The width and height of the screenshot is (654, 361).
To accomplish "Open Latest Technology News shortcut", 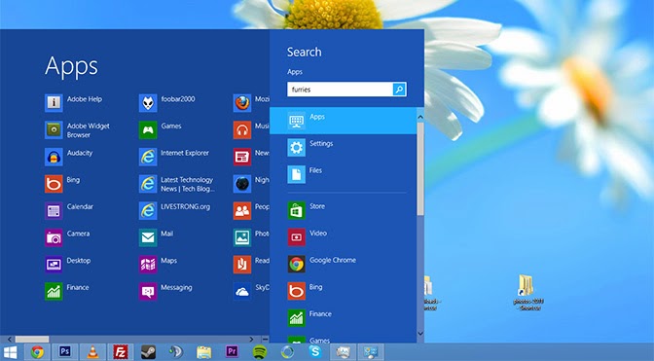I will (177, 184).
